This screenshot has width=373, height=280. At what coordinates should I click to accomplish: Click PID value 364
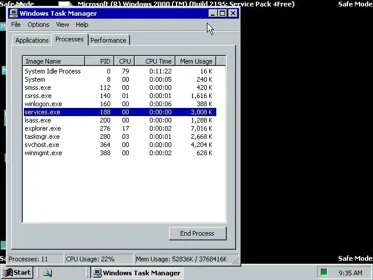pyautogui.click(x=105, y=145)
